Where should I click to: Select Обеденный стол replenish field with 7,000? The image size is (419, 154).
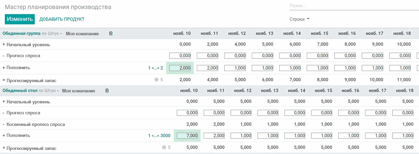point(188,136)
